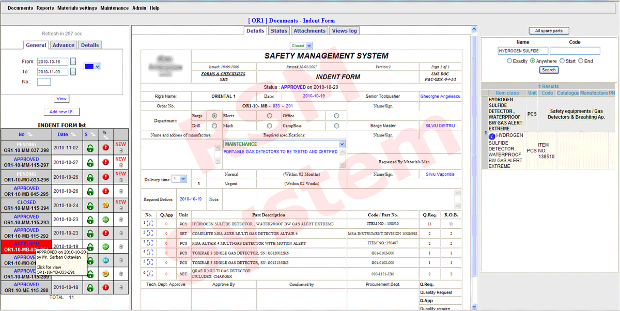Select the Drill department radio button

tap(214, 126)
